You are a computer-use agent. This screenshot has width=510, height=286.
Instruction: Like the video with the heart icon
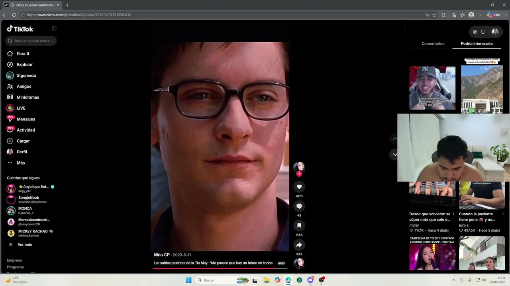tap(299, 187)
